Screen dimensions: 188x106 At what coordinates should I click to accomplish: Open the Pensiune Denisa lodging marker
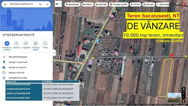coord(116,53)
